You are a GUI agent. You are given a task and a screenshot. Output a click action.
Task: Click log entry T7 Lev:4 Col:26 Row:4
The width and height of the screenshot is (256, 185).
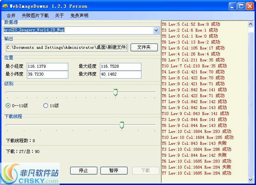[191, 54]
